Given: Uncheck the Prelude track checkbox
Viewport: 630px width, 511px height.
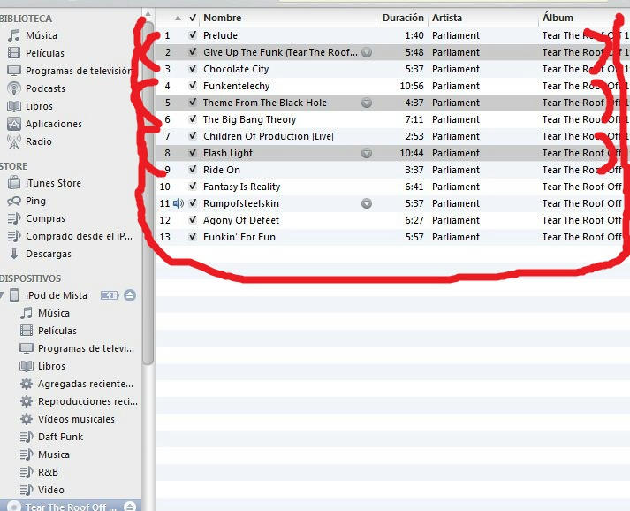Looking at the screenshot, I should [x=193, y=35].
